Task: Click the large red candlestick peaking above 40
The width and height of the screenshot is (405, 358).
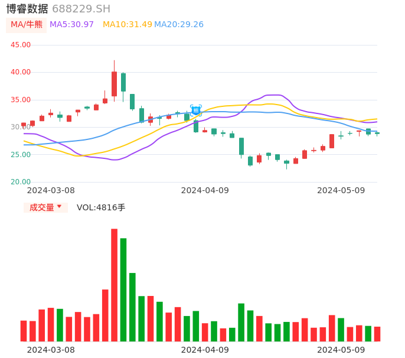Action: (x=114, y=83)
